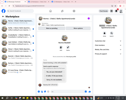This screenshot has width=126, height=100.
Task: Open St' Louis Dong conversation
Action: pos(18,71)
